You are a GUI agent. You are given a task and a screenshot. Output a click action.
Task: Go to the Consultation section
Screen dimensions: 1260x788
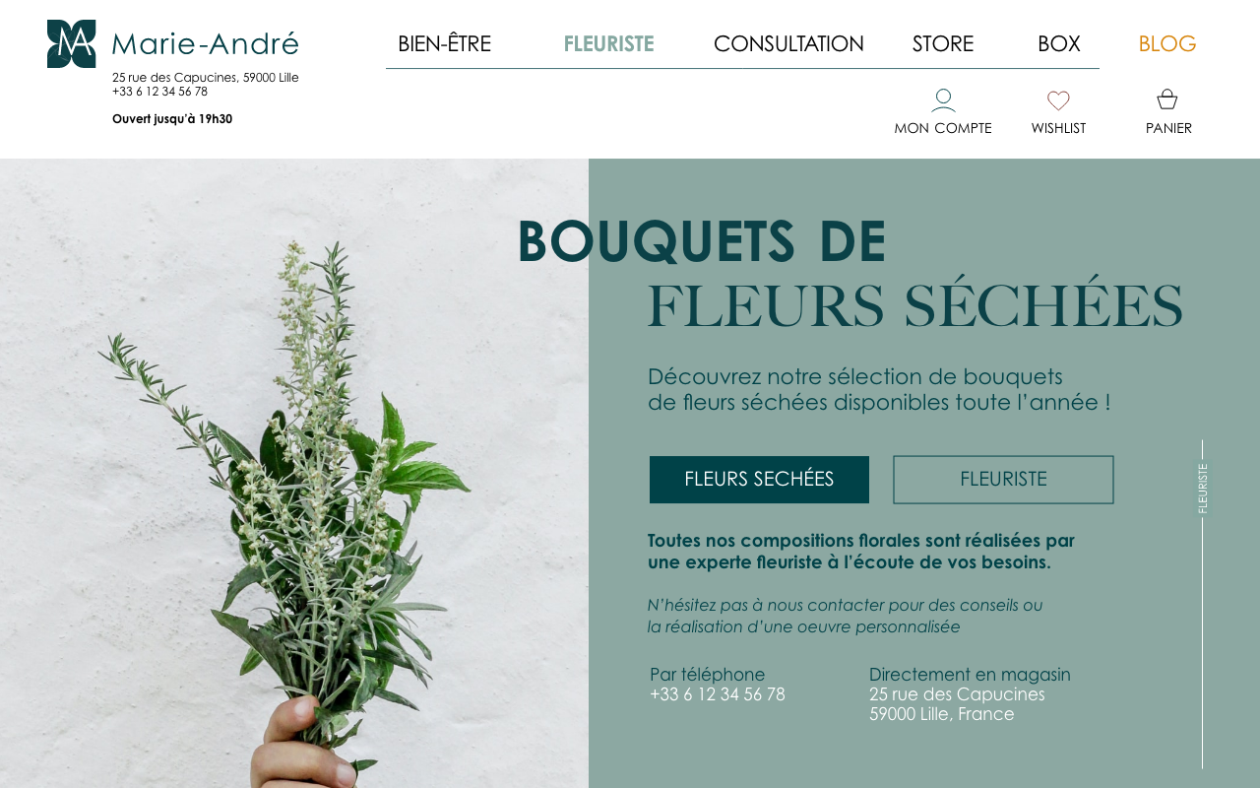click(x=788, y=44)
